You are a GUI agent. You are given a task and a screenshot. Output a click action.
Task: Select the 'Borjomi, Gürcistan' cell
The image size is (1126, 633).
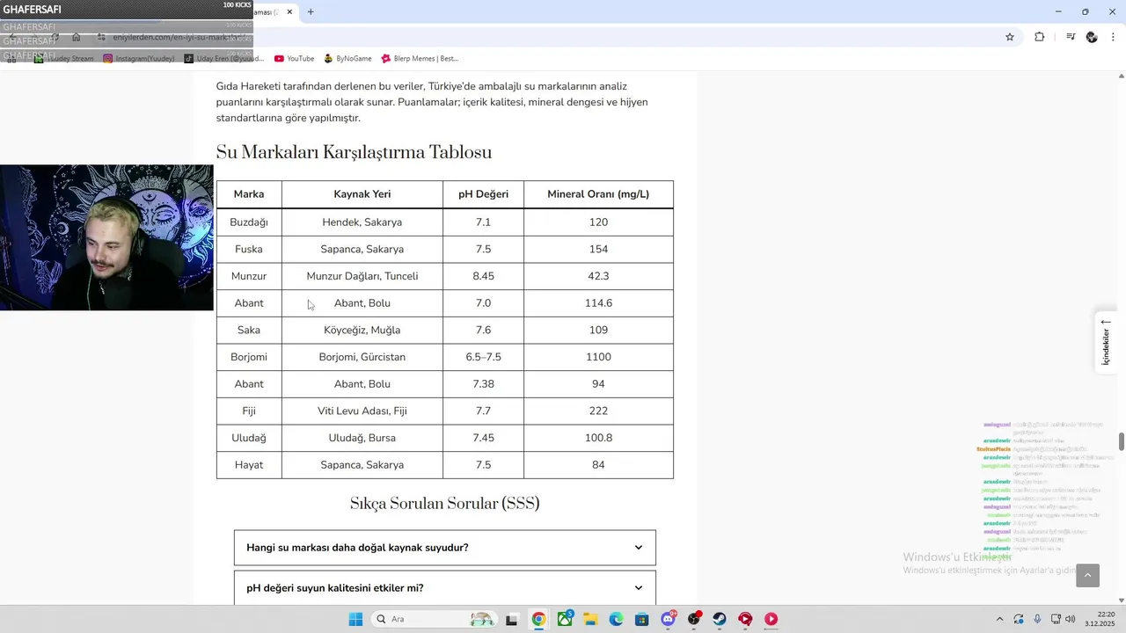[x=362, y=357]
